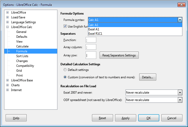Click the Charts label in tree
The image size is (188, 127).
15,85
